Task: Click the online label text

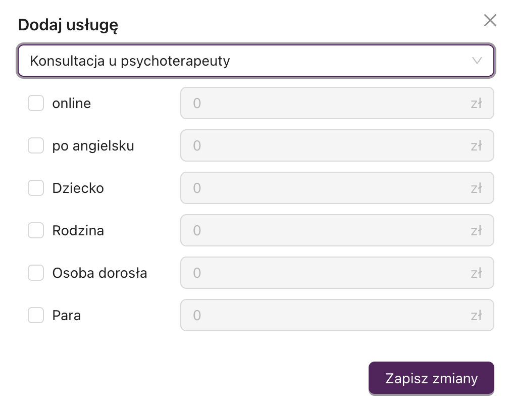Action: (71, 103)
